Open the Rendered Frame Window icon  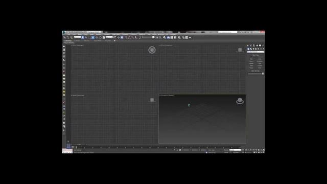(x=186, y=37)
